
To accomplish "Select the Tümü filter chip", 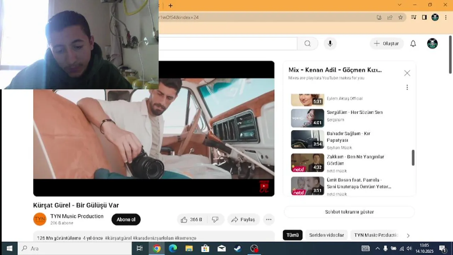I will (x=293, y=235).
